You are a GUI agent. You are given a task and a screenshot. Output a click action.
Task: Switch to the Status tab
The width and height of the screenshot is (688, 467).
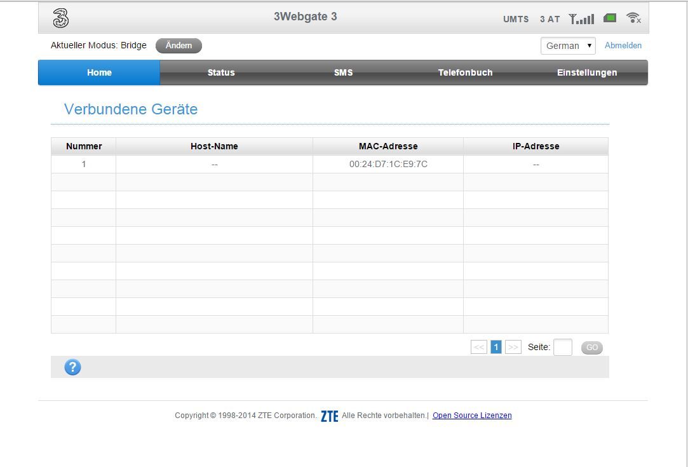click(x=221, y=72)
